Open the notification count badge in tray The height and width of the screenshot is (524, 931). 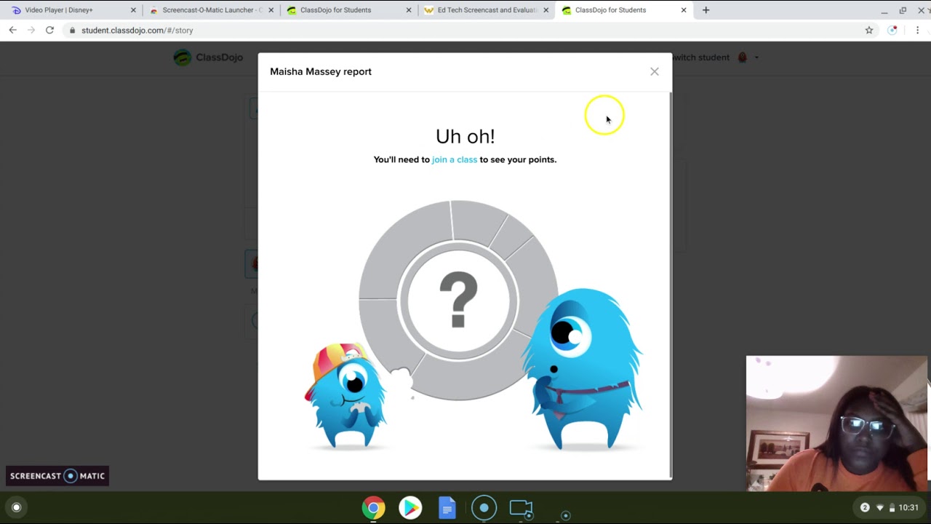click(865, 507)
